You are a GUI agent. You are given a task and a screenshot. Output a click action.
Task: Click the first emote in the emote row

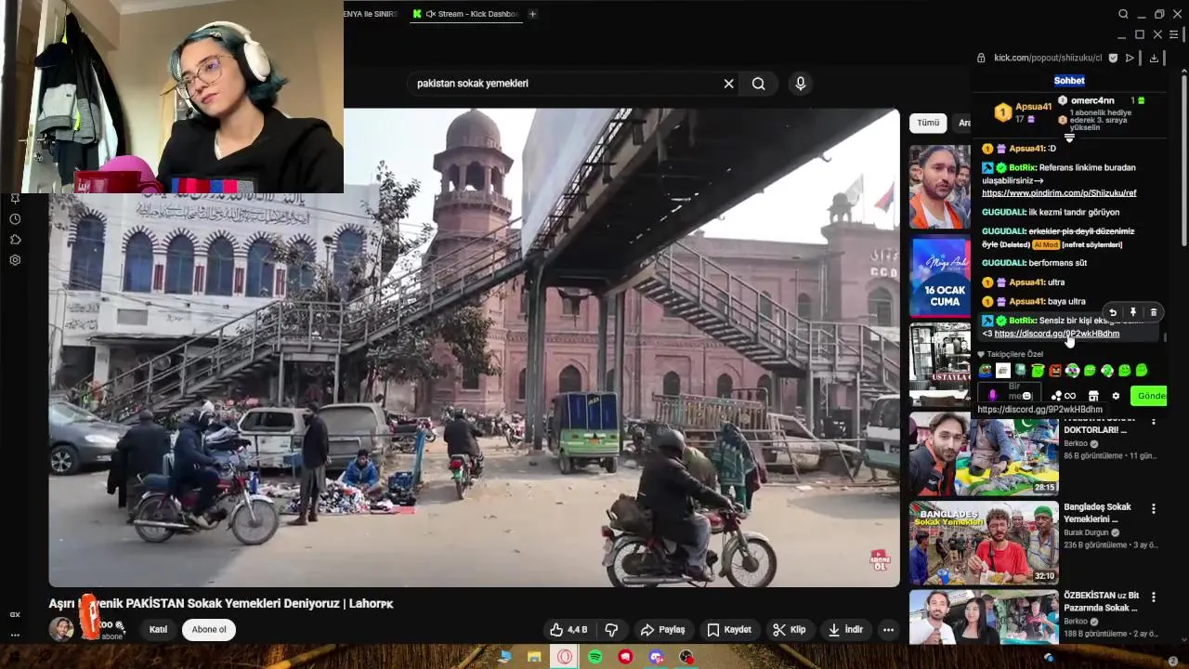pyautogui.click(x=986, y=371)
